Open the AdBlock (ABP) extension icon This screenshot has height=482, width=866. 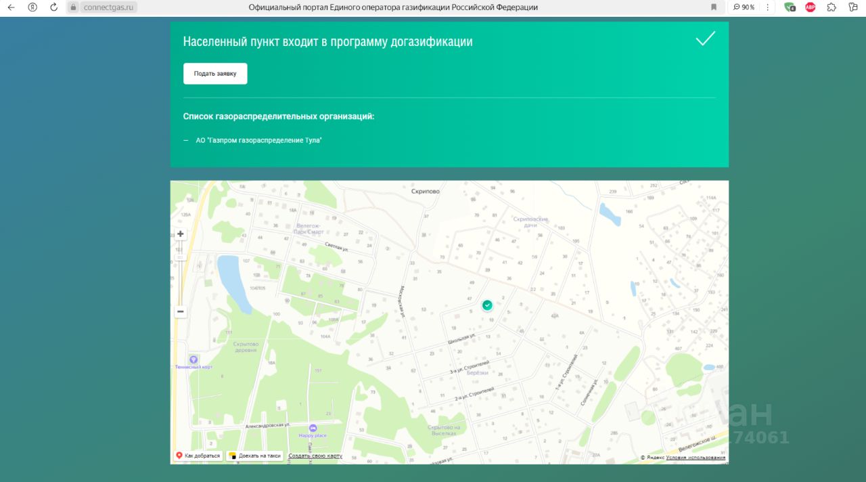click(811, 7)
